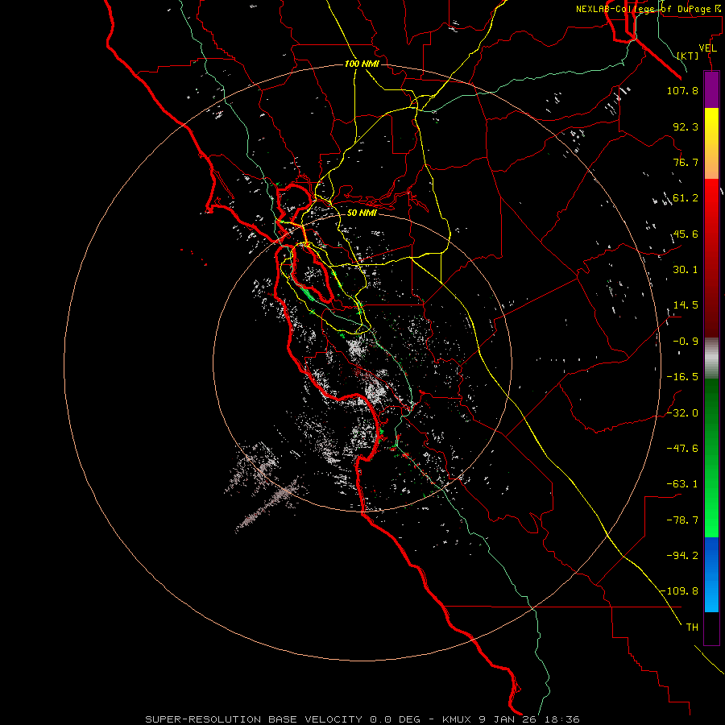The image size is (725, 725).
Task: Select the -109.8 velocity scale value
Action: pos(679,591)
